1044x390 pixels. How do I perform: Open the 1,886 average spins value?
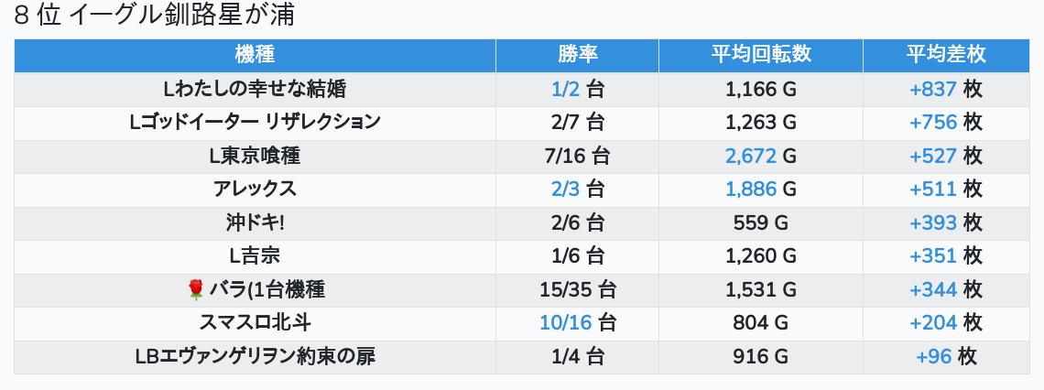pos(751,190)
